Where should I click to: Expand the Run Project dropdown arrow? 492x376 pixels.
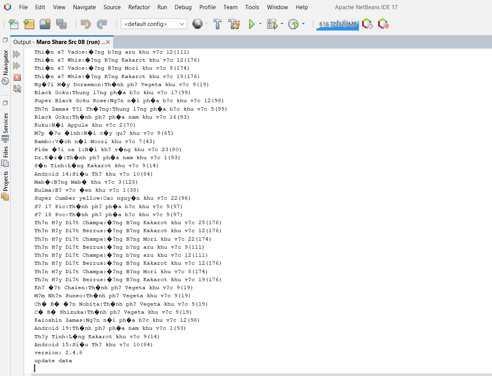pyautogui.click(x=260, y=24)
